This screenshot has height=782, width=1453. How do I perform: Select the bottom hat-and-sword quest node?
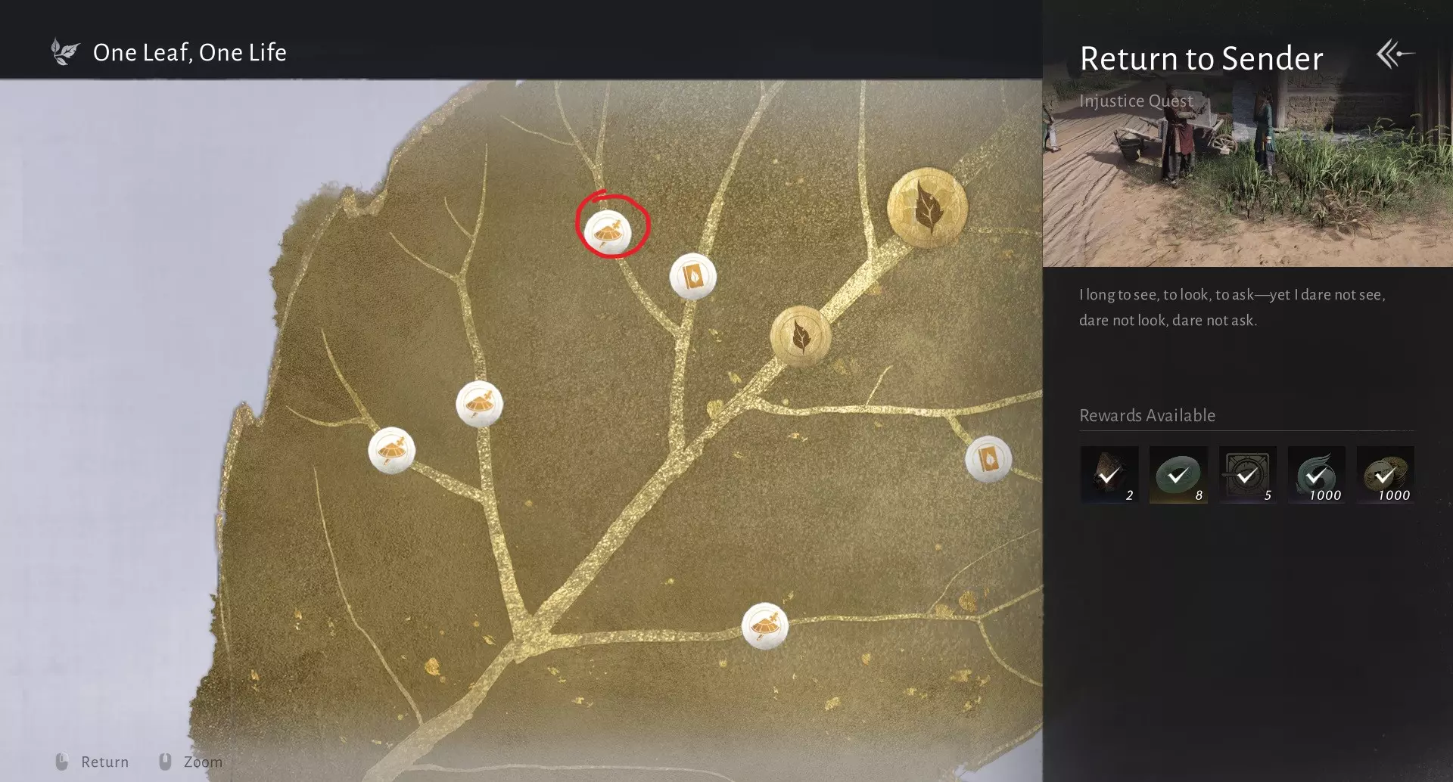point(765,626)
